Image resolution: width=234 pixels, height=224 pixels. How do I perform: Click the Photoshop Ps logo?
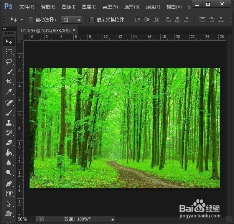(8, 6)
